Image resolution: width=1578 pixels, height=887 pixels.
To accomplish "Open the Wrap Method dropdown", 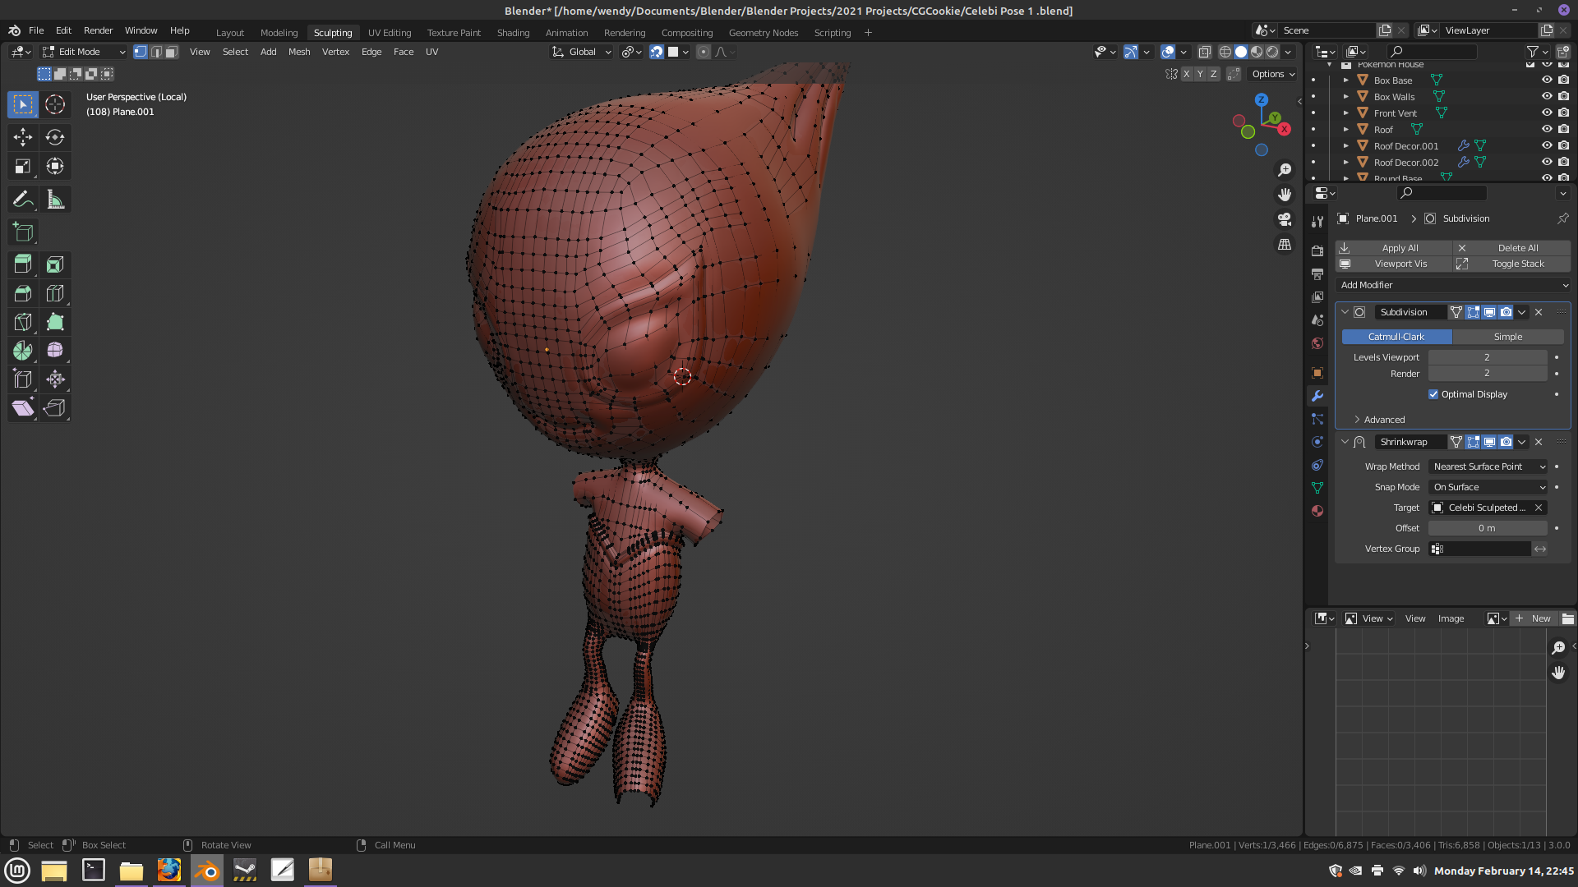I will coord(1488,466).
